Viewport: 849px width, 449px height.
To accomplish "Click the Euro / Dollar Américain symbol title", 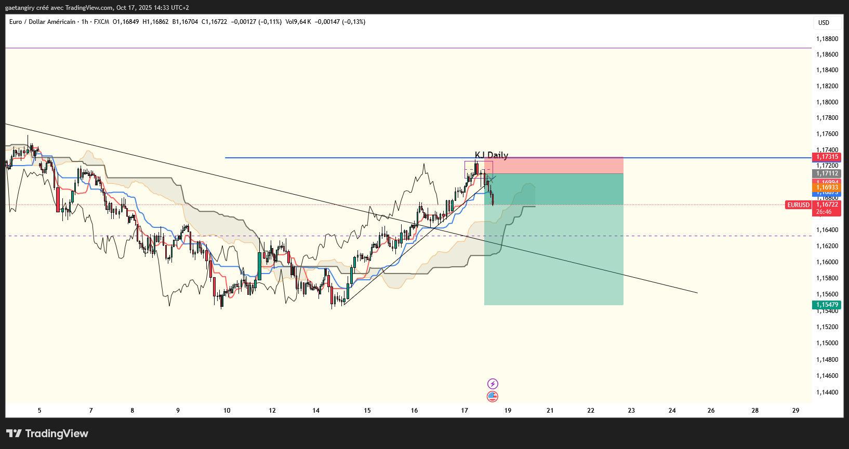I will click(43, 22).
